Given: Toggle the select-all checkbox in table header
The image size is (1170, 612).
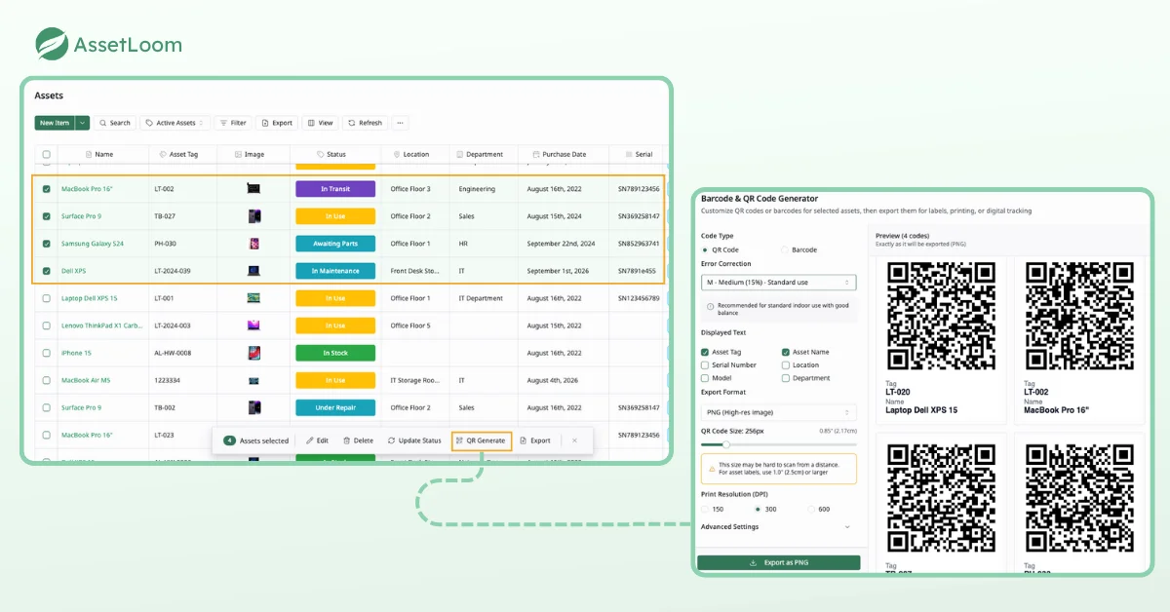Looking at the screenshot, I should [46, 154].
